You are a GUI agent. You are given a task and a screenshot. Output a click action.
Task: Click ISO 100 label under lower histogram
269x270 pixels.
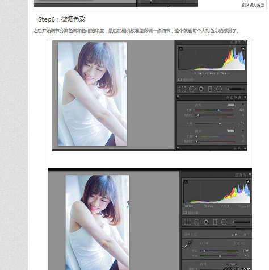(x=188, y=206)
